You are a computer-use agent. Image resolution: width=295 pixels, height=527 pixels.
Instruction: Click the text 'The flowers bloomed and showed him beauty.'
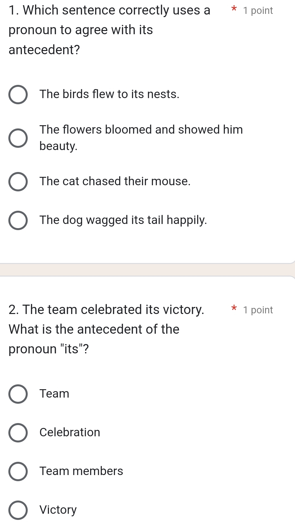(141, 137)
